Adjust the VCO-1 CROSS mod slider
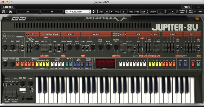This screenshot has height=107, width=204. click(63, 48)
